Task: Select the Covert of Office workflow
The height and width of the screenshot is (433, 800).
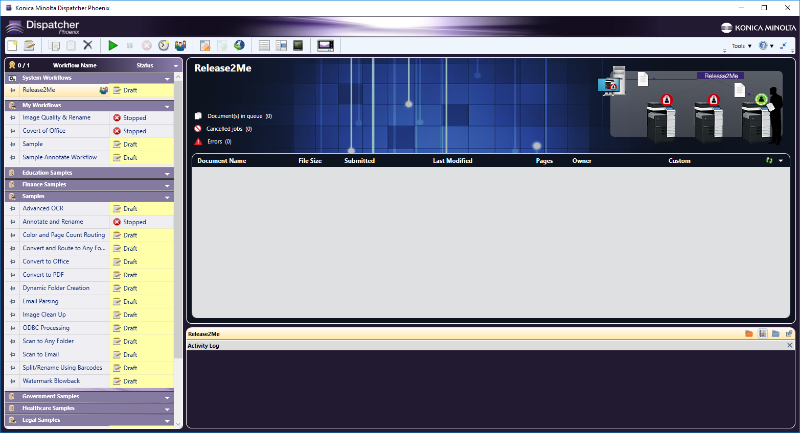Action: (89, 131)
